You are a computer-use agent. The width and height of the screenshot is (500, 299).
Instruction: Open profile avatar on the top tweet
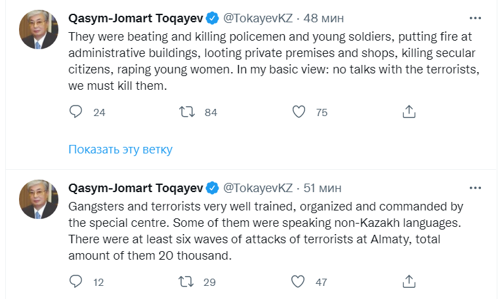point(39,30)
